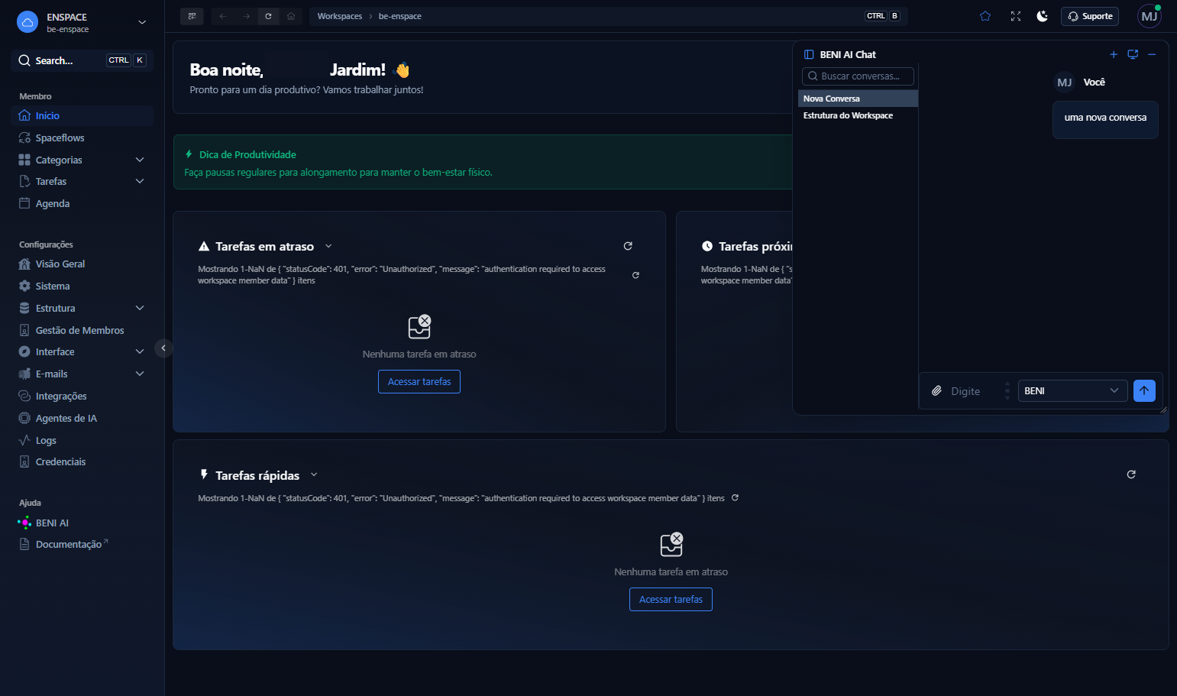Toggle the chat conversation list panel icon
1177x696 pixels.
click(x=809, y=54)
